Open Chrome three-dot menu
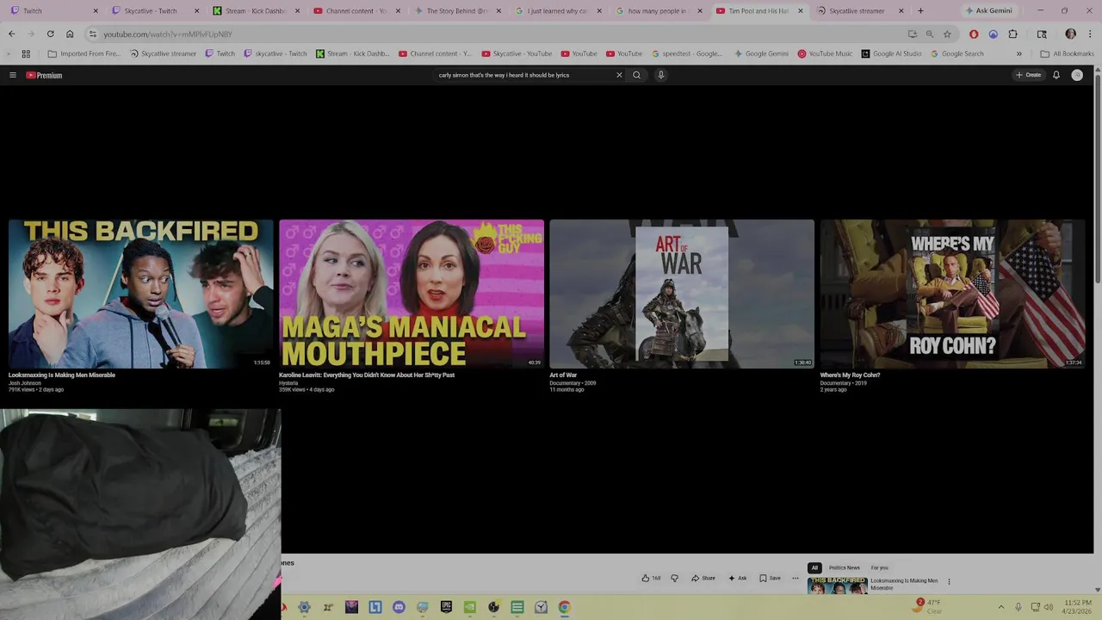1102x620 pixels. [1090, 34]
